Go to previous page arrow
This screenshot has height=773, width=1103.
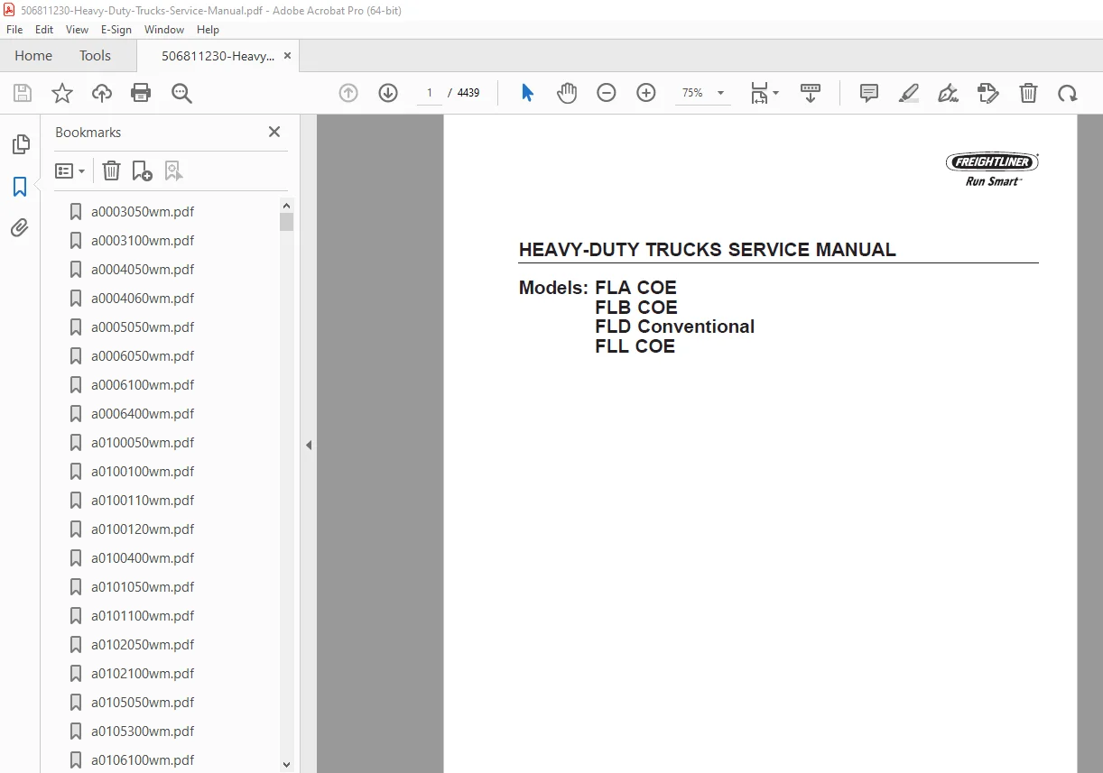(x=348, y=93)
